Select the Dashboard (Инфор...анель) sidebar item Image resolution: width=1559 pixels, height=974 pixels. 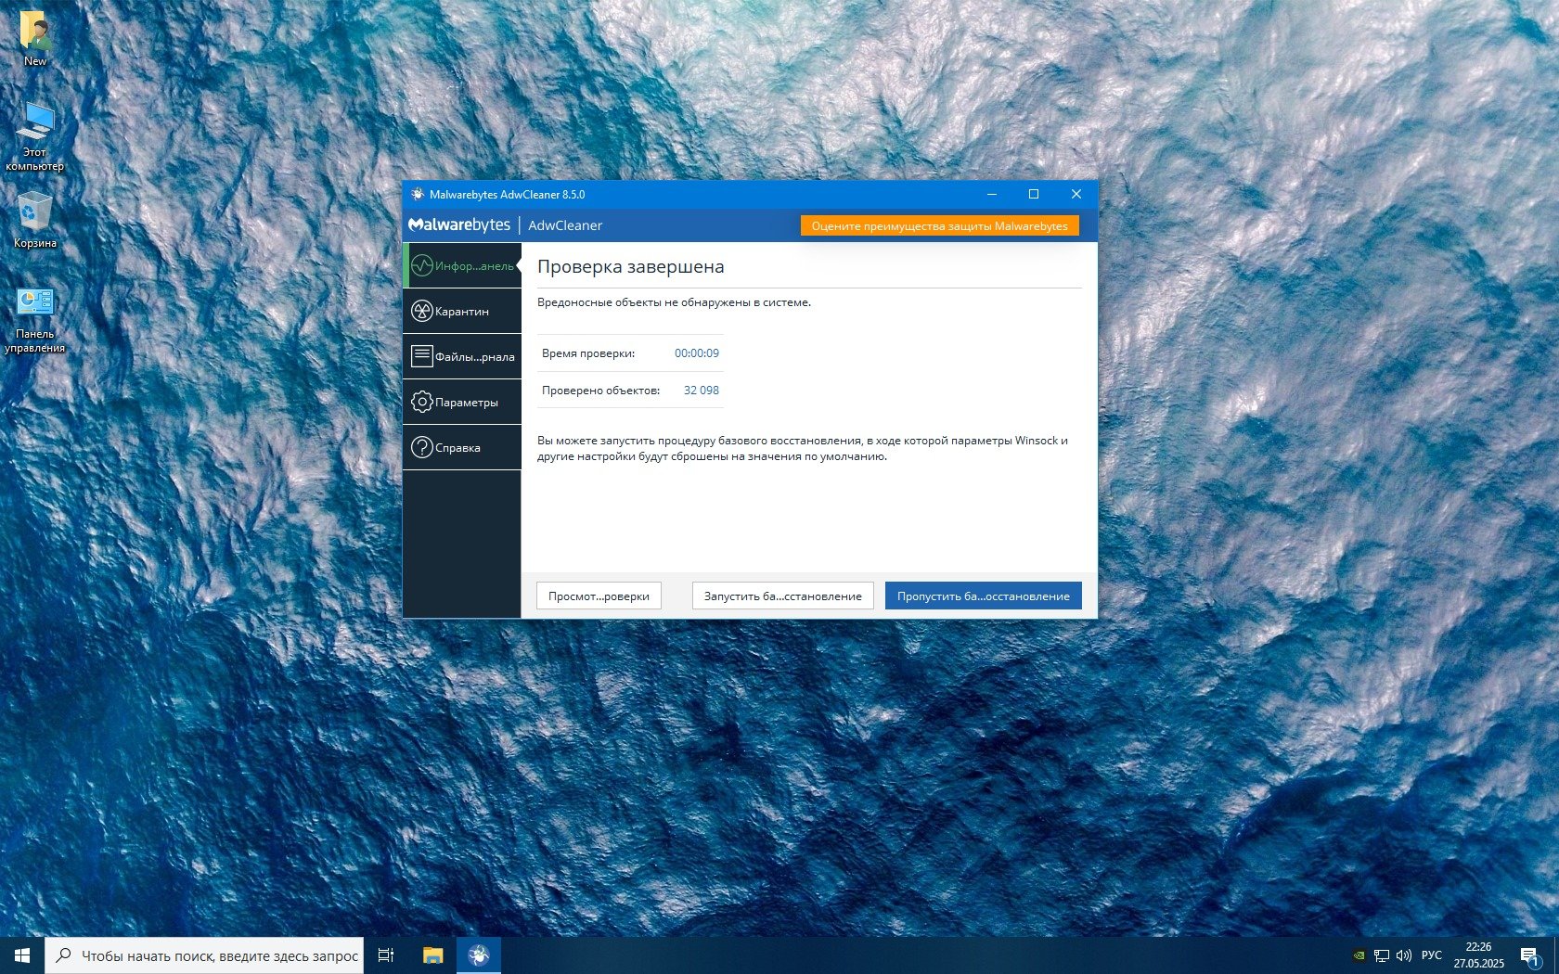(461, 266)
